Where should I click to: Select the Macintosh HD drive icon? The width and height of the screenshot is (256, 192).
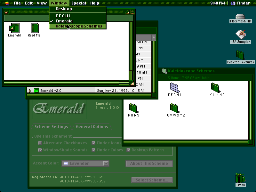[240, 16]
